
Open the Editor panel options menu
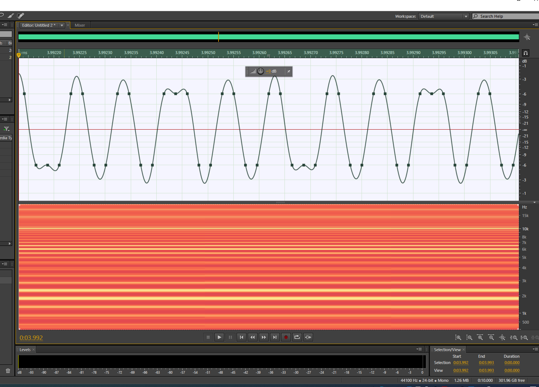[x=535, y=25]
